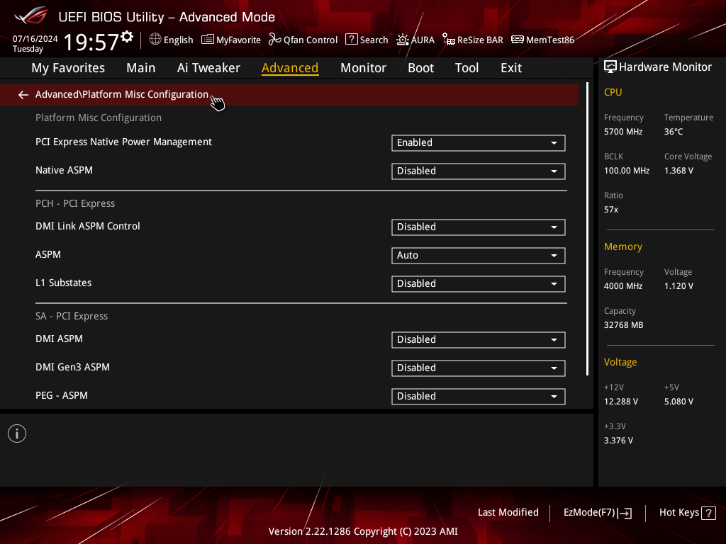Open the MyFavorite list icon

pyautogui.click(x=208, y=40)
